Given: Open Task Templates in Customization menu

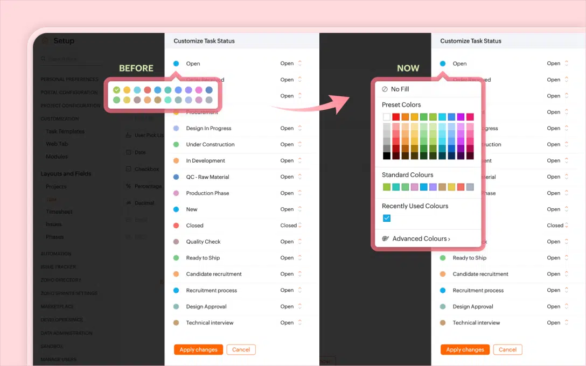Looking at the screenshot, I should (x=65, y=131).
